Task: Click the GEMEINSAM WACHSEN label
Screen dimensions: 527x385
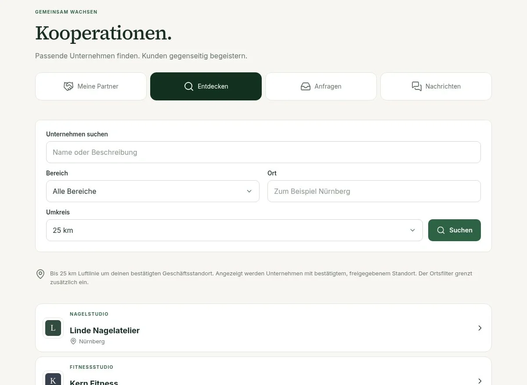Action: click(66, 12)
